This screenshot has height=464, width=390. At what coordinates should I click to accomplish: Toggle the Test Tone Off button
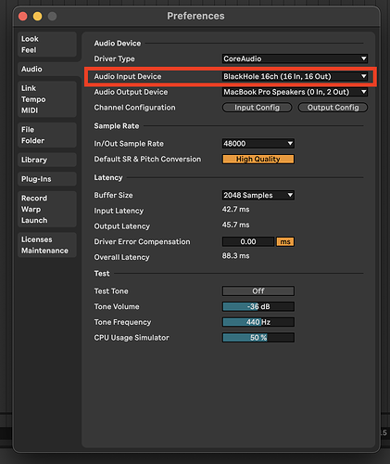[x=258, y=291]
